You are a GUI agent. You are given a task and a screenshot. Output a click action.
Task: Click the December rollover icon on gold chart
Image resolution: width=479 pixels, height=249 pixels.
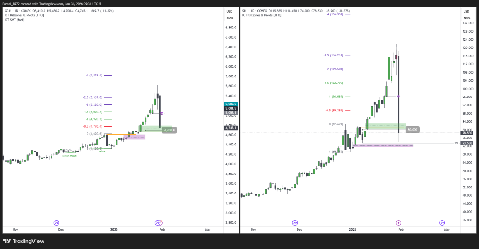click(x=57, y=223)
